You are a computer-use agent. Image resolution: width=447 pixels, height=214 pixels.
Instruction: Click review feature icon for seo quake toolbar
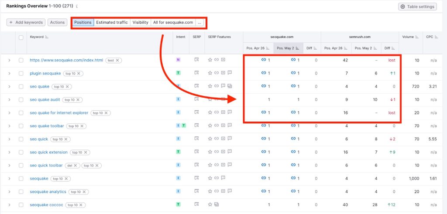[x=230, y=126]
